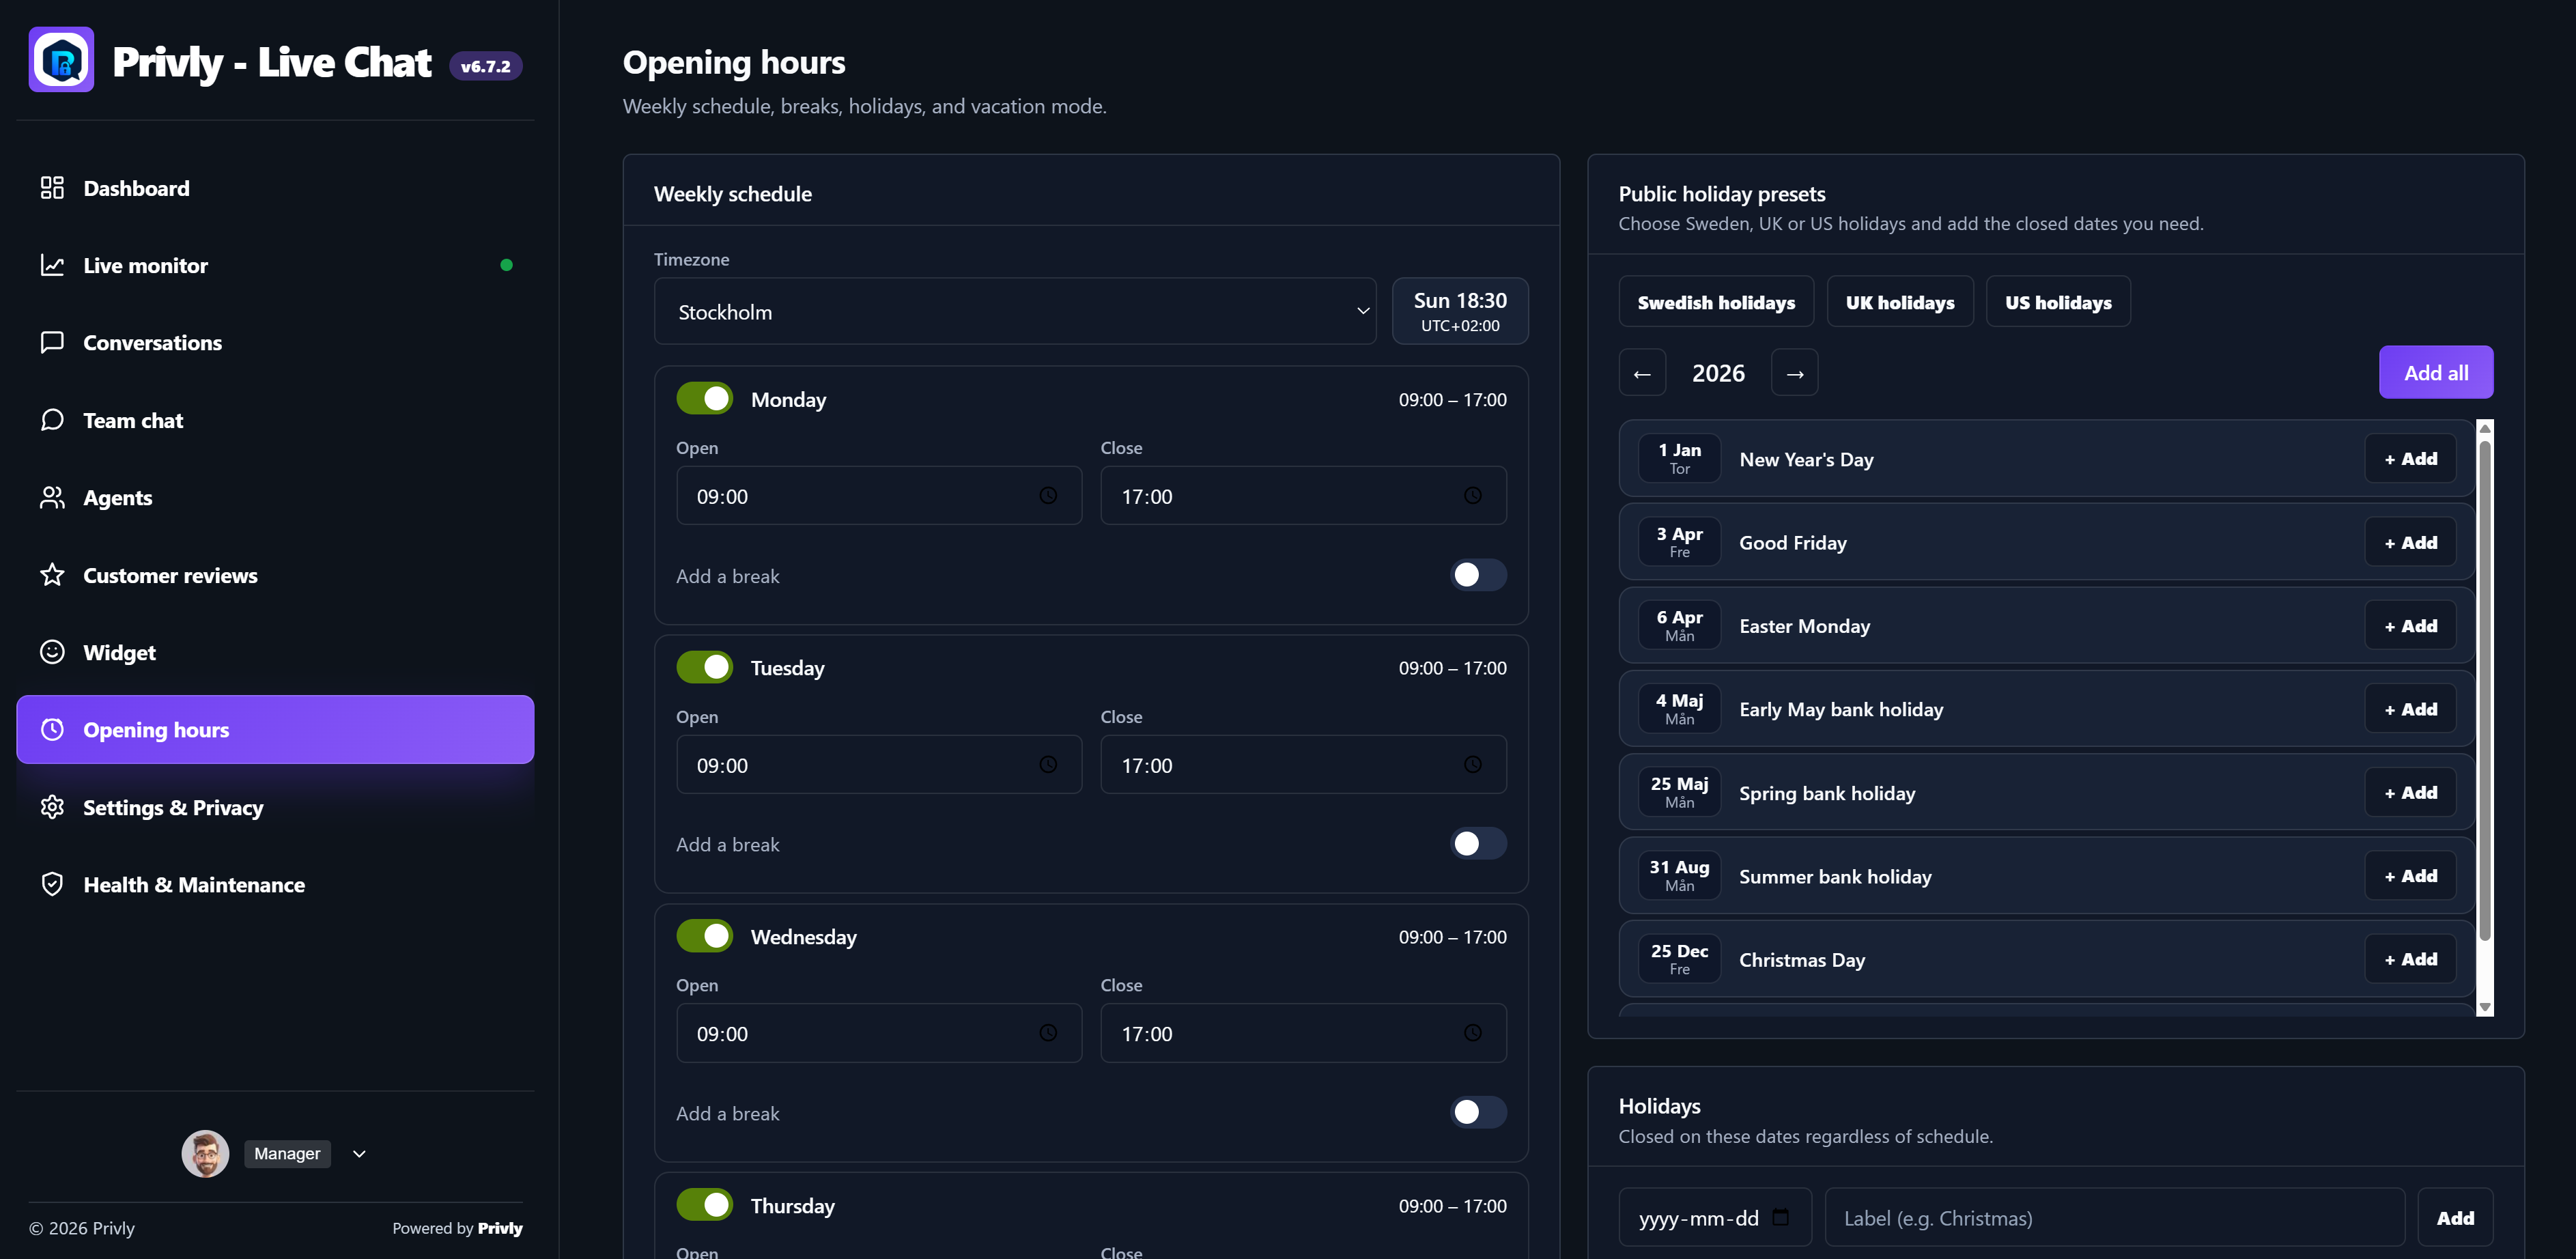Open time picker for Tuesday open time
This screenshot has height=1259, width=2576.
click(1048, 765)
